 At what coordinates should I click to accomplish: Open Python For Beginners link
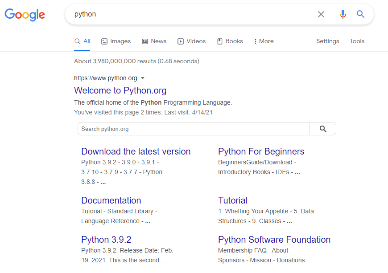coord(261,151)
